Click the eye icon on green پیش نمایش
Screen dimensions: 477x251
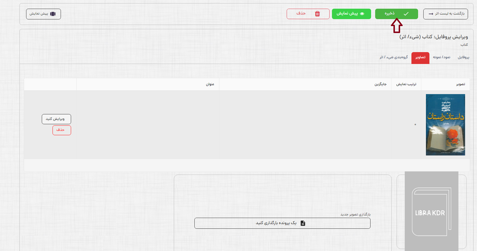tap(362, 14)
